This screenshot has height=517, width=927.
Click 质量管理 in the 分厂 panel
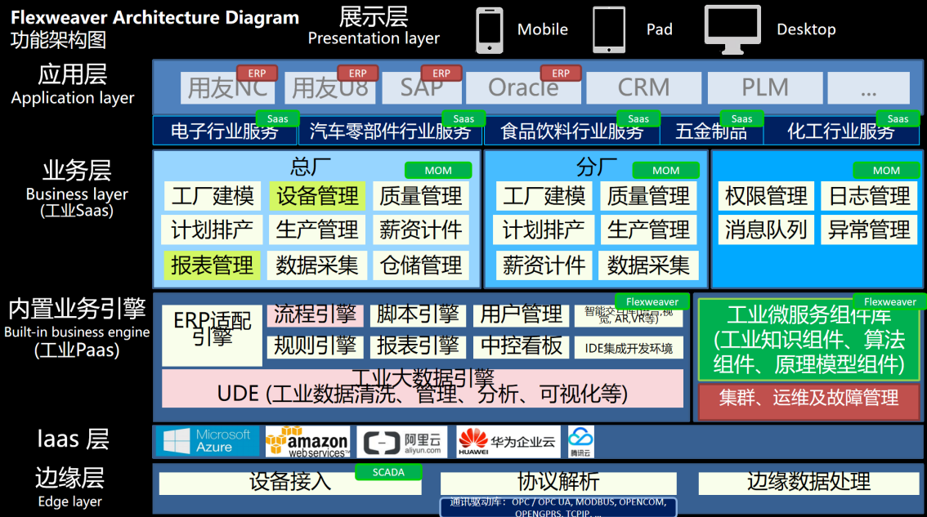(648, 196)
